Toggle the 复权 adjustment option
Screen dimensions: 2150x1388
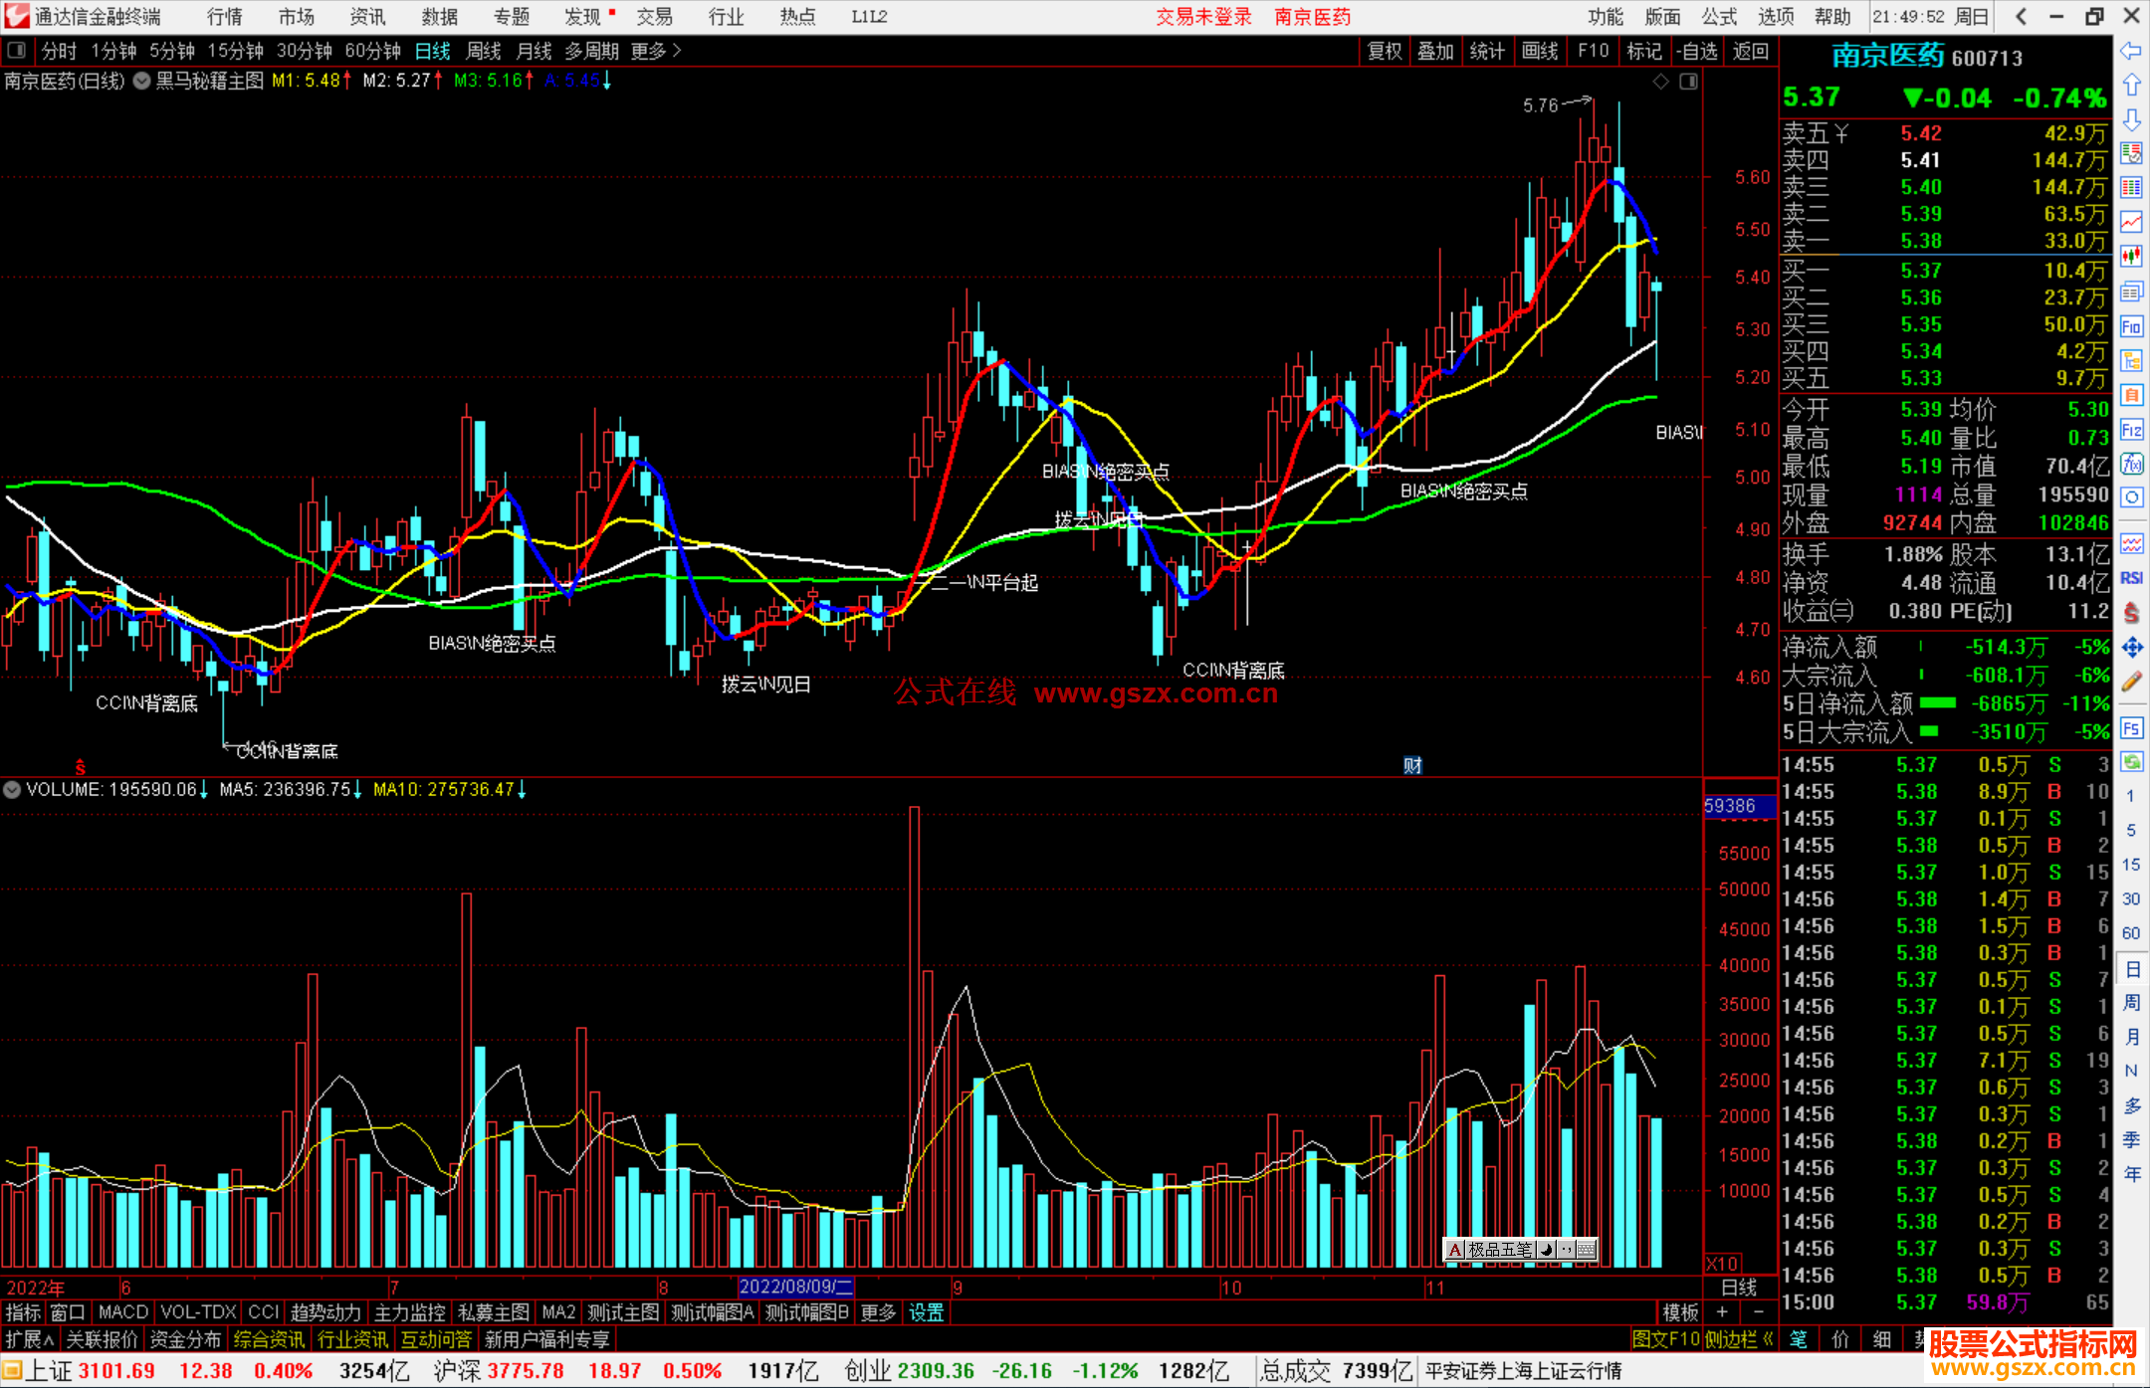(x=1384, y=51)
